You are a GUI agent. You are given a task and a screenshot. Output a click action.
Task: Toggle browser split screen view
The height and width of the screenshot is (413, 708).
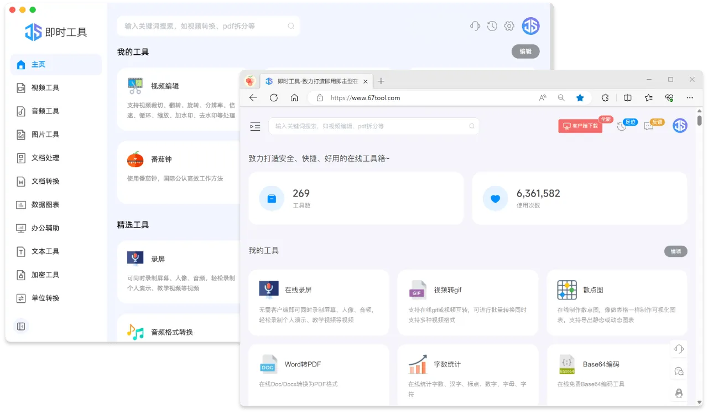(627, 98)
